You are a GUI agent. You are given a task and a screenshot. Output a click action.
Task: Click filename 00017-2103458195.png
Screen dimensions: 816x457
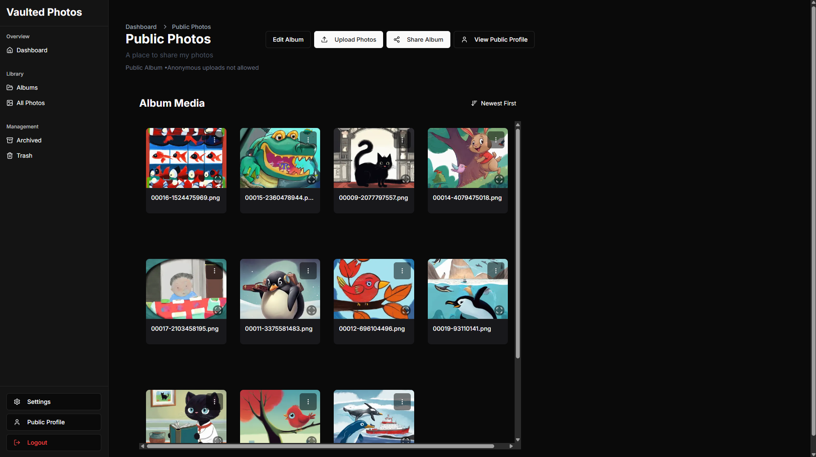tap(185, 329)
